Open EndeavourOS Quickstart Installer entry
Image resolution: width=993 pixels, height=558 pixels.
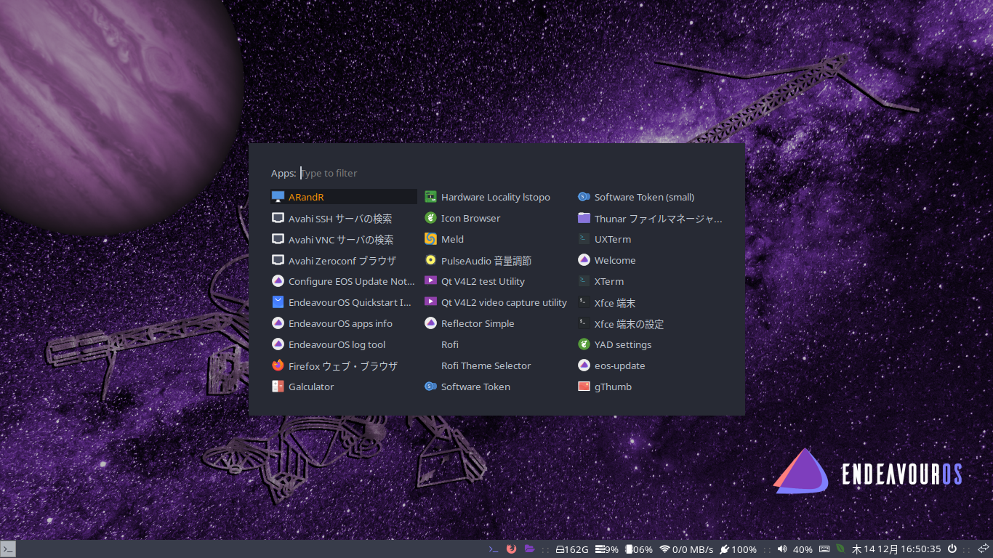[343, 302]
